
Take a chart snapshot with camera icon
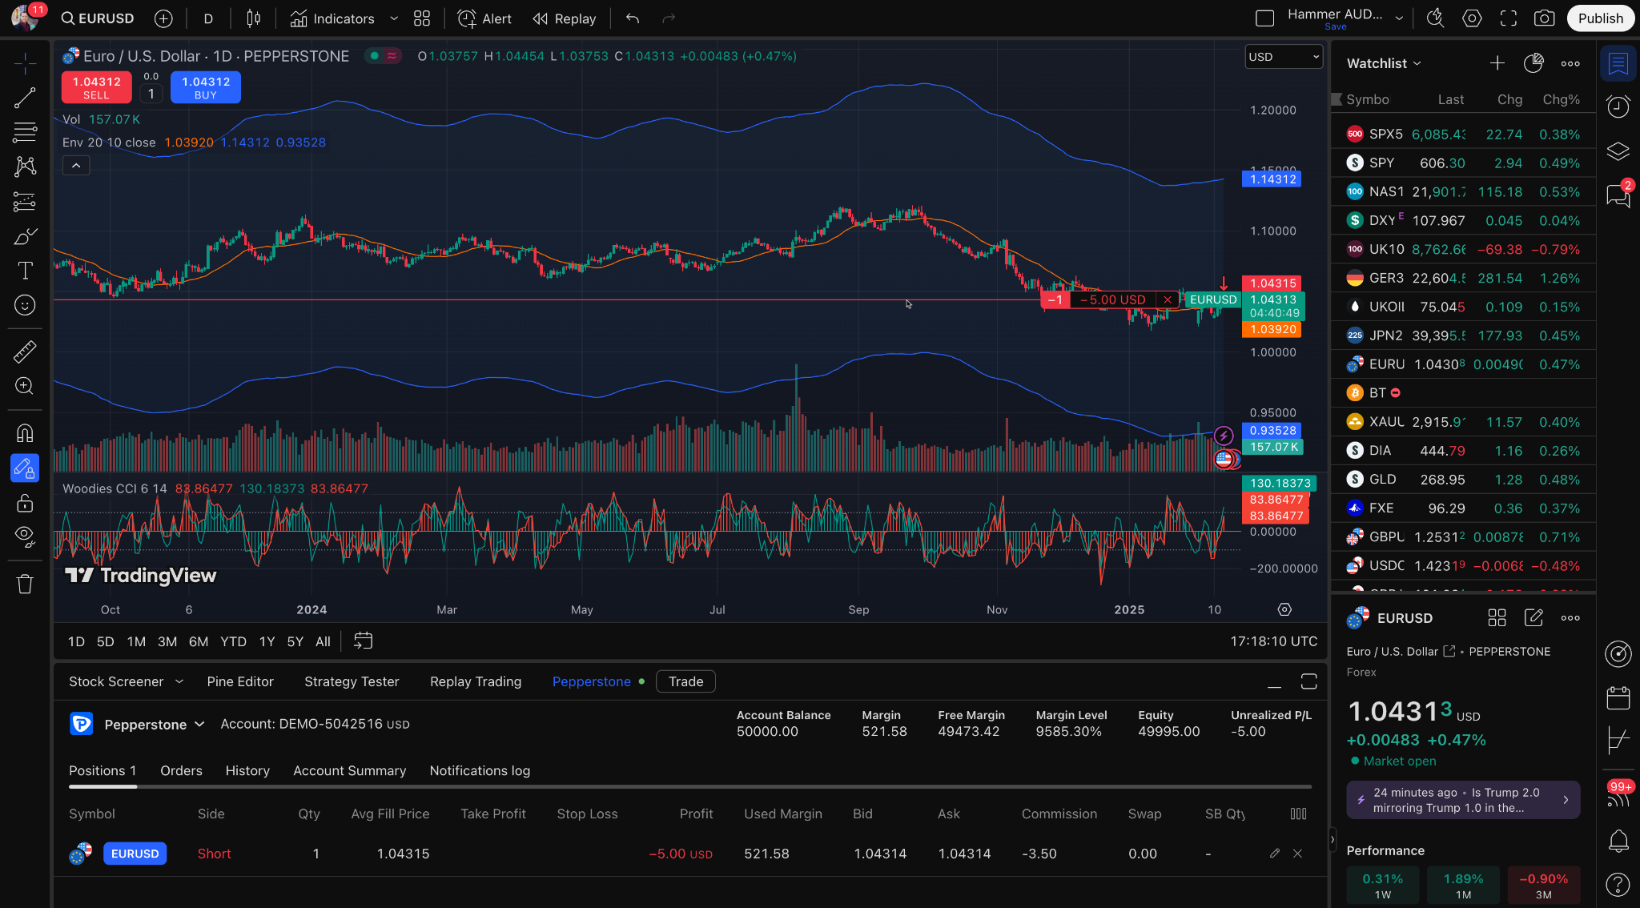1544,18
